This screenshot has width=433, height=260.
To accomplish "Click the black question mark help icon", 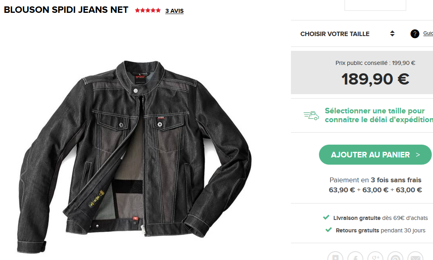I will (415, 34).
